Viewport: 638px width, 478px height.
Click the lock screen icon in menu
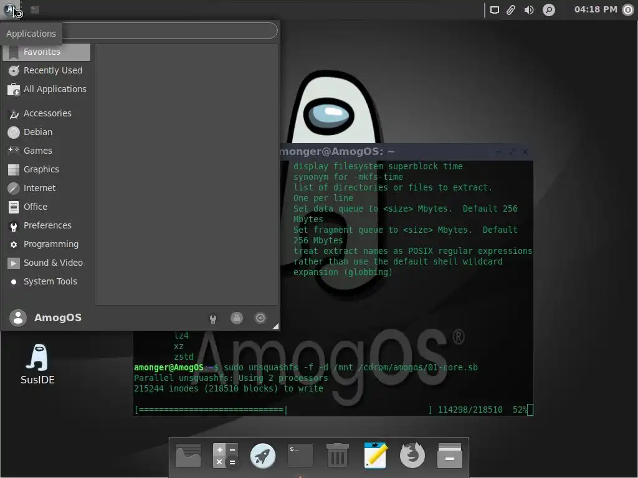pyautogui.click(x=236, y=318)
